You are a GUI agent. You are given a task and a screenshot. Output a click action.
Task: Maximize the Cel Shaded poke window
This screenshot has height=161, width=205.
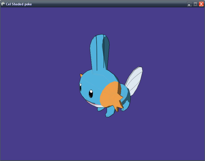[195, 4]
